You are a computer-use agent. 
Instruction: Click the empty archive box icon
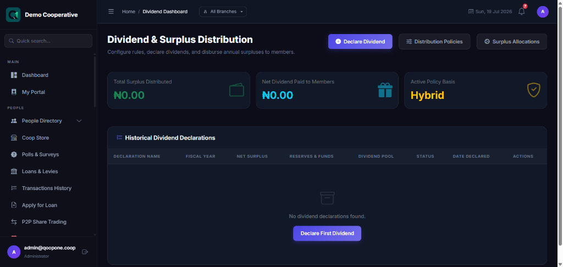pyautogui.click(x=327, y=198)
